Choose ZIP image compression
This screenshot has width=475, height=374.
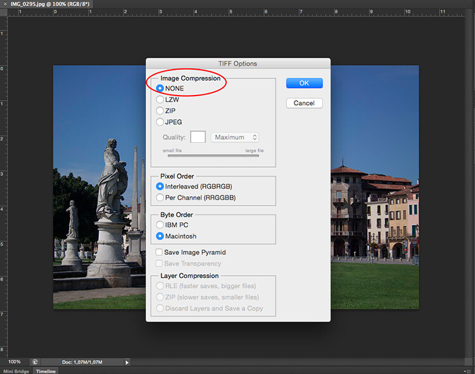(160, 111)
